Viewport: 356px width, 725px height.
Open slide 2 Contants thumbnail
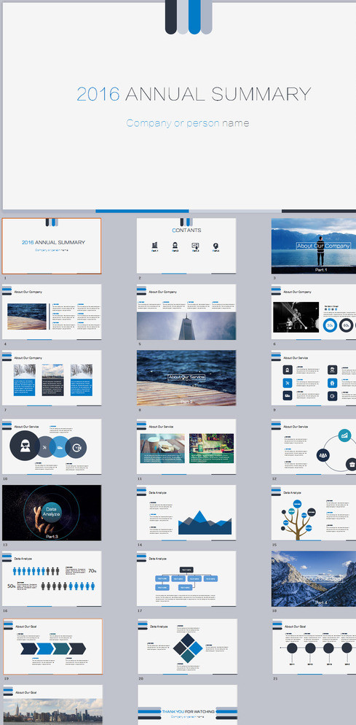[x=186, y=246]
